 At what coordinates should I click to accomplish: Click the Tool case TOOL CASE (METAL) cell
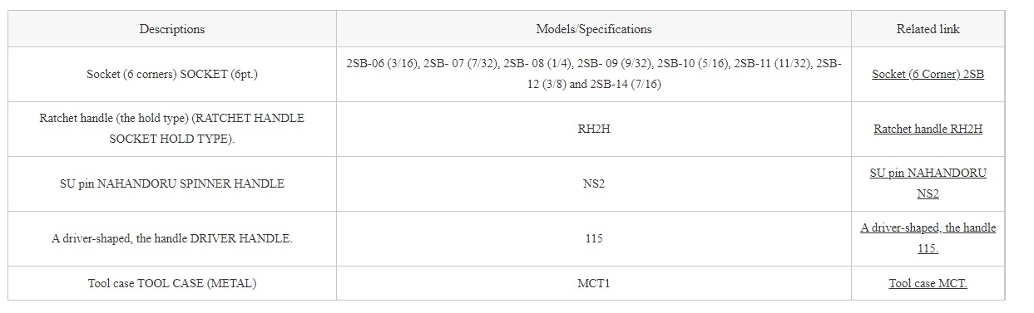[x=172, y=283]
